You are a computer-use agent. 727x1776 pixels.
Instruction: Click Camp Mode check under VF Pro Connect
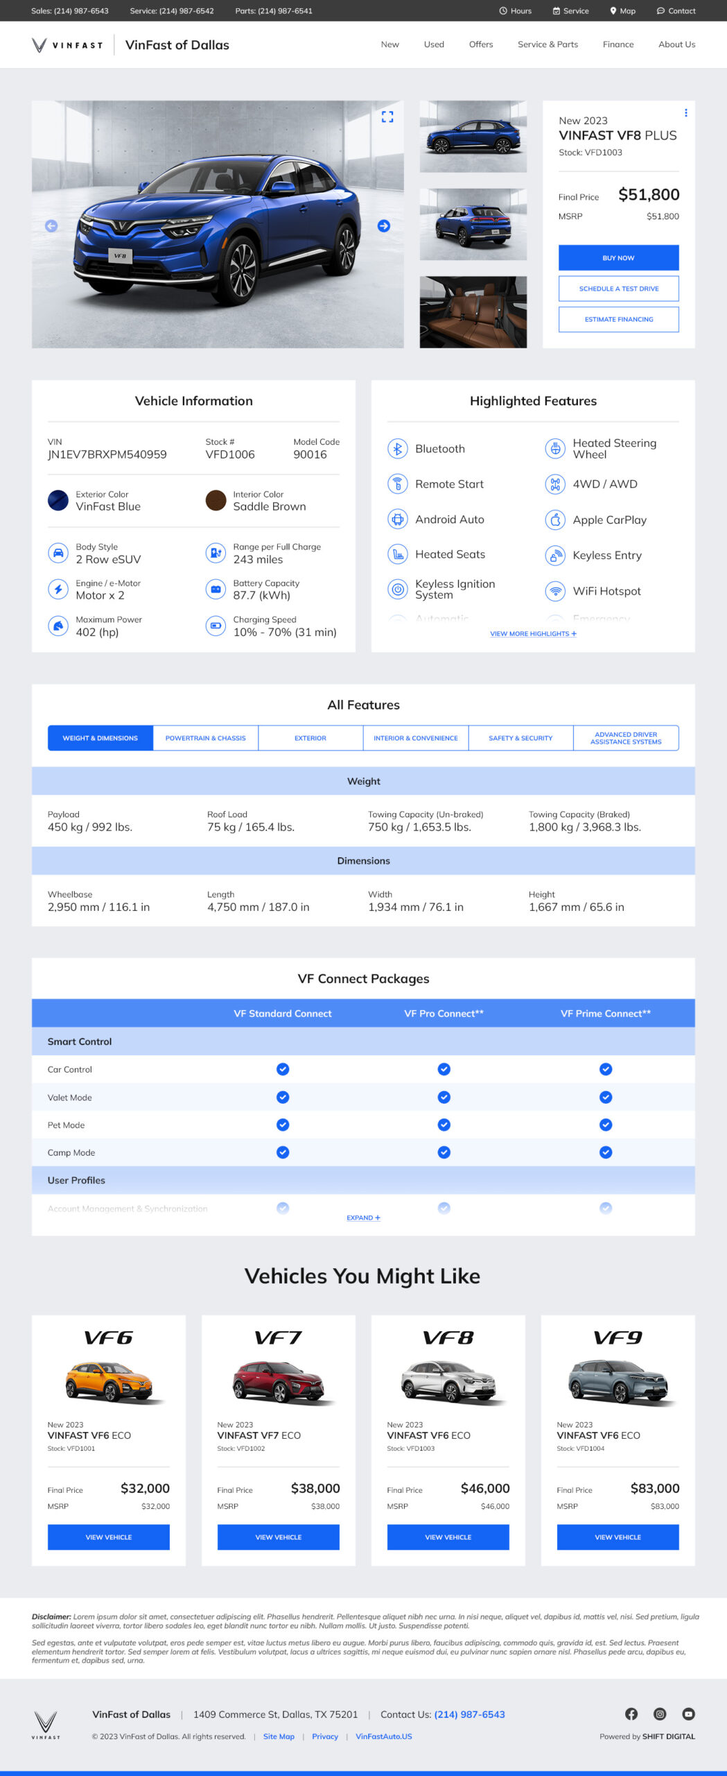point(444,1152)
